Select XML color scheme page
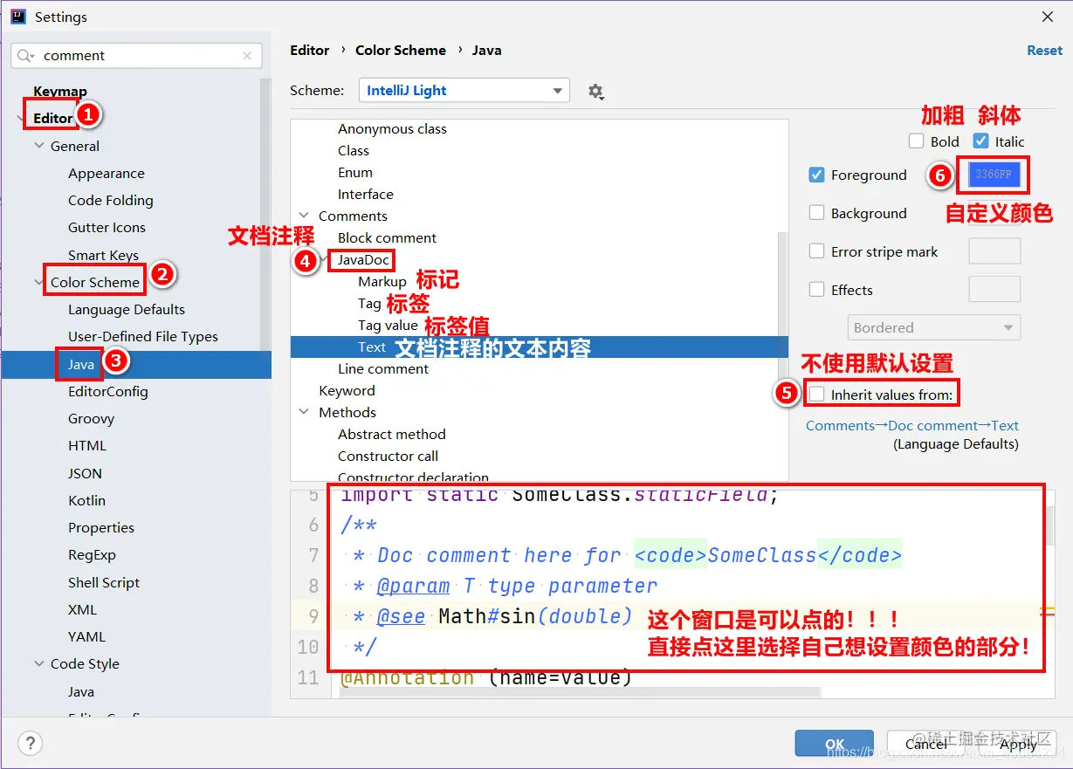The width and height of the screenshot is (1073, 769). pos(83,609)
